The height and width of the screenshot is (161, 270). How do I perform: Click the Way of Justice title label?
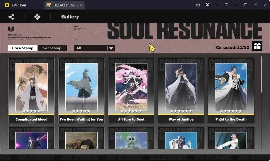tap(181, 119)
